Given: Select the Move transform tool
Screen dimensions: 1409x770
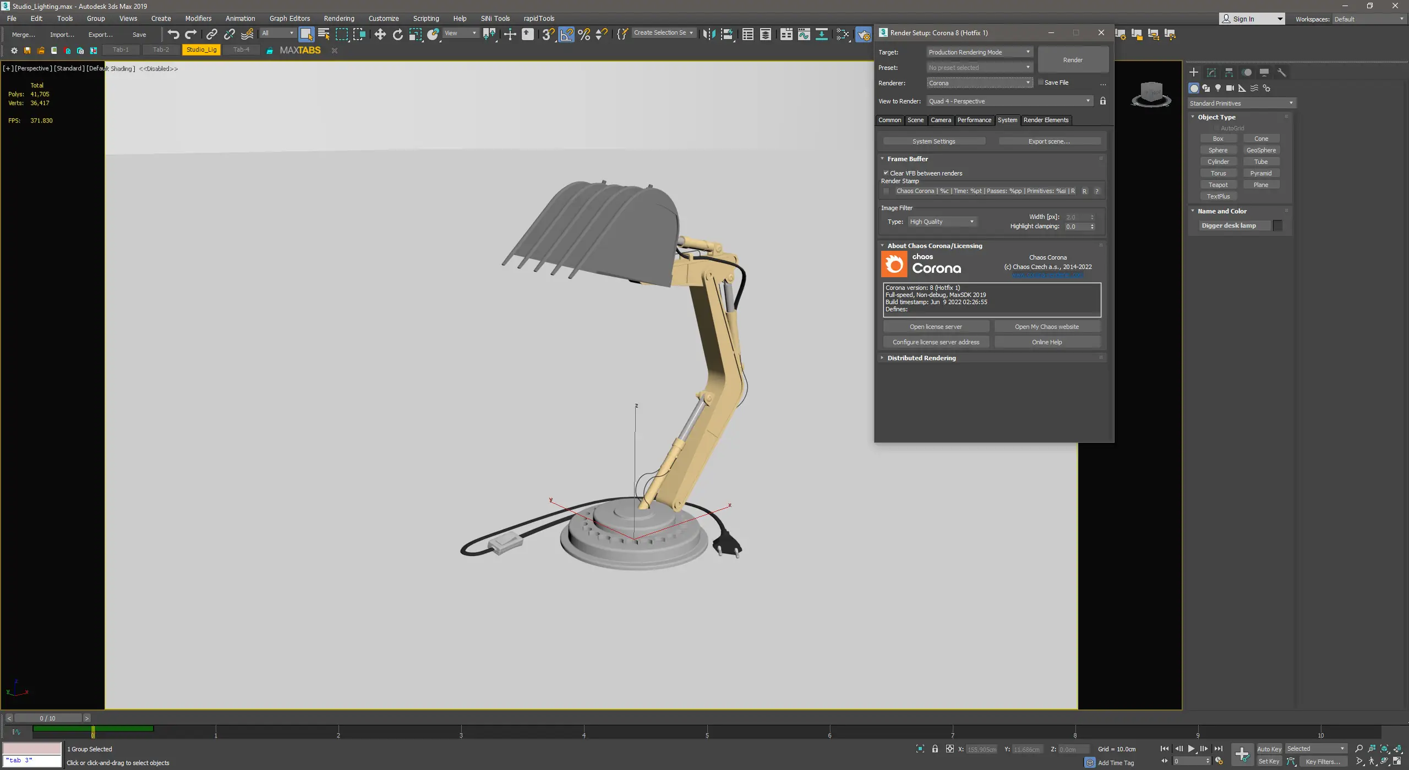Looking at the screenshot, I should [x=380, y=34].
